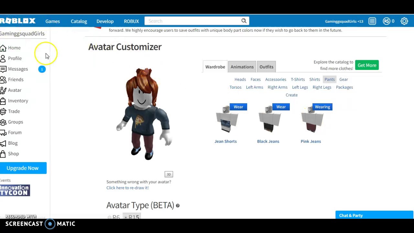Click the Groups icon in the sidebar
This screenshot has width=414, height=233.
3,122
